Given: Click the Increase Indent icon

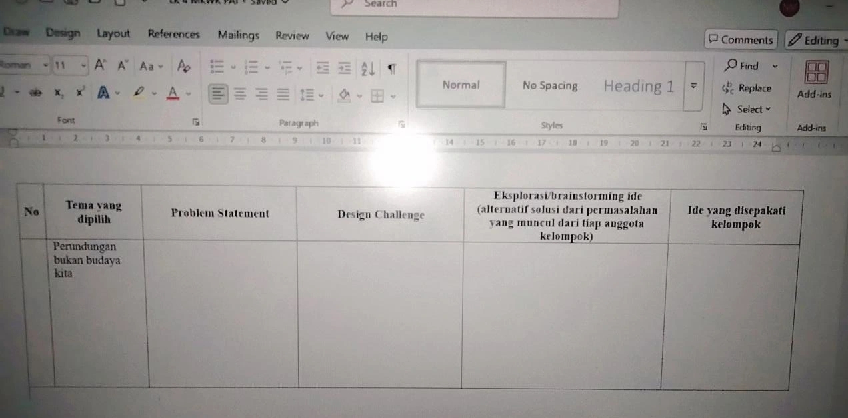Looking at the screenshot, I should pyautogui.click(x=344, y=68).
